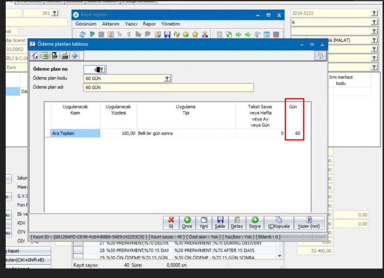The image size is (384, 278).
Task: Go to previous record with Önce
Action: click(x=187, y=223)
